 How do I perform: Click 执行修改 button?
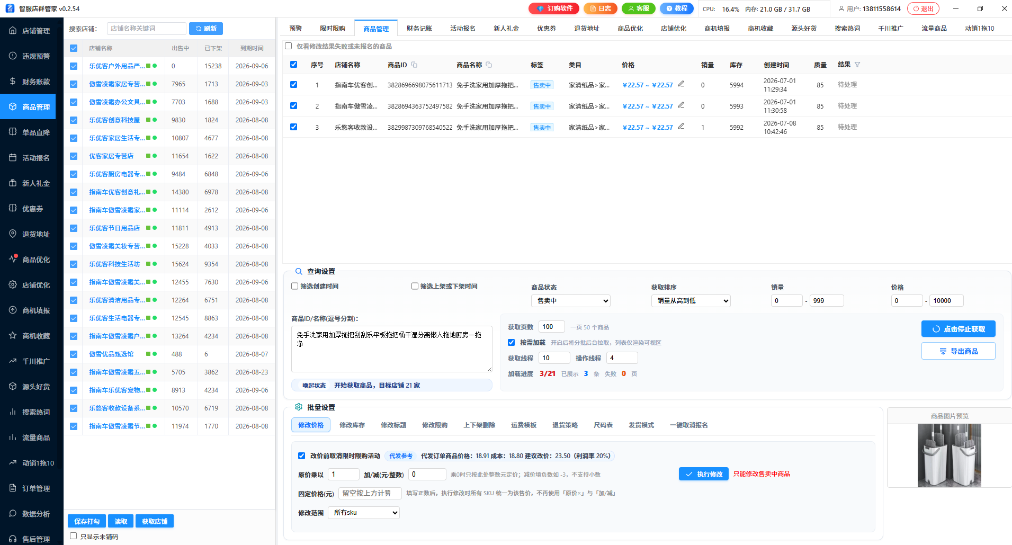[x=704, y=474]
